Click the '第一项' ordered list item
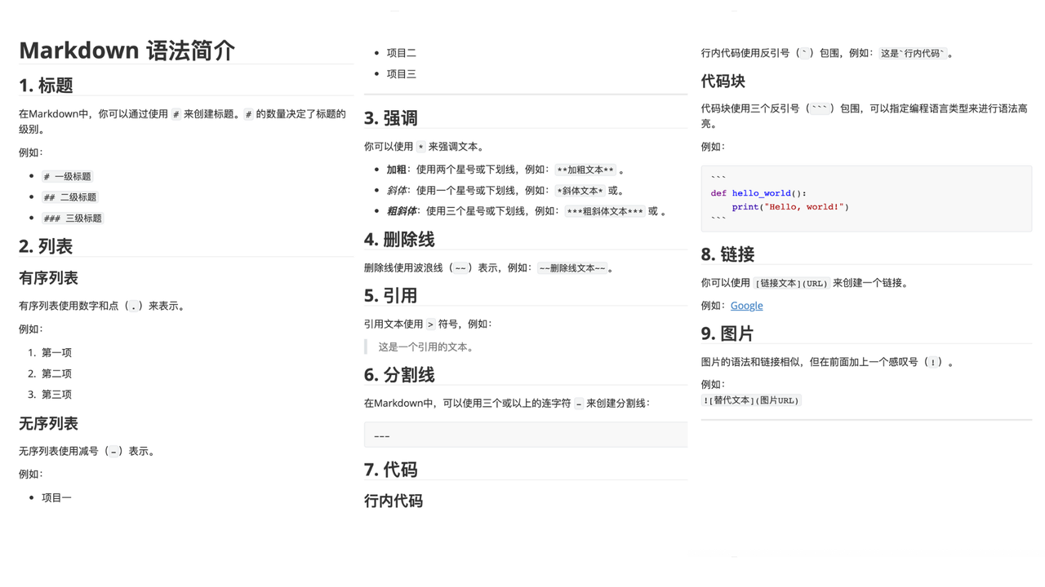 [x=56, y=353]
